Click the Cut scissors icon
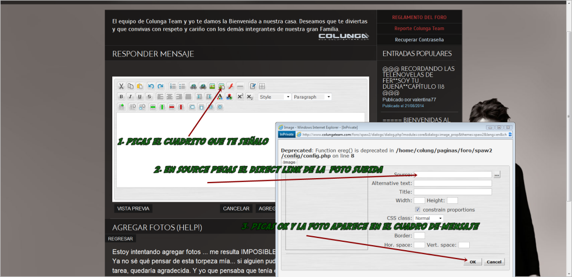 (x=121, y=86)
